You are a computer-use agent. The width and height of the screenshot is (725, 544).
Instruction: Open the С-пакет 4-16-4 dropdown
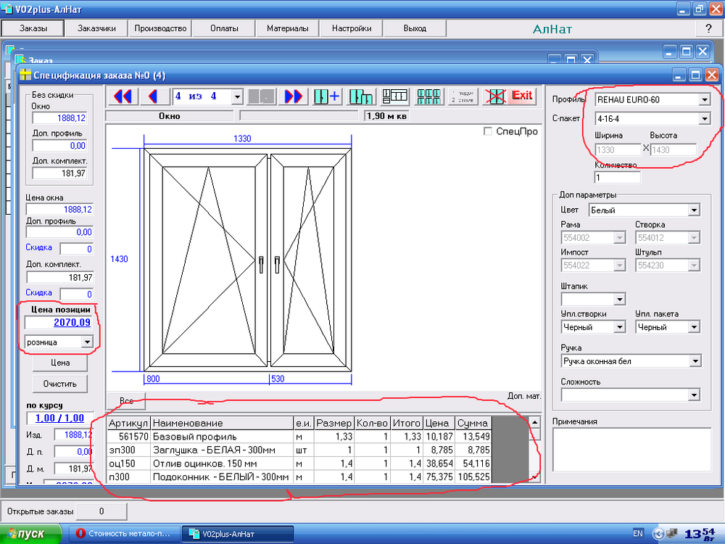(704, 118)
